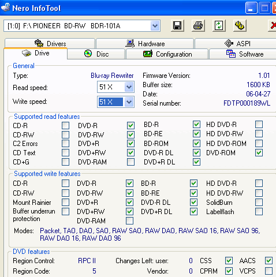
Task: Toggle CPRM DVD feature checkbox
Action: (x=229, y=271)
